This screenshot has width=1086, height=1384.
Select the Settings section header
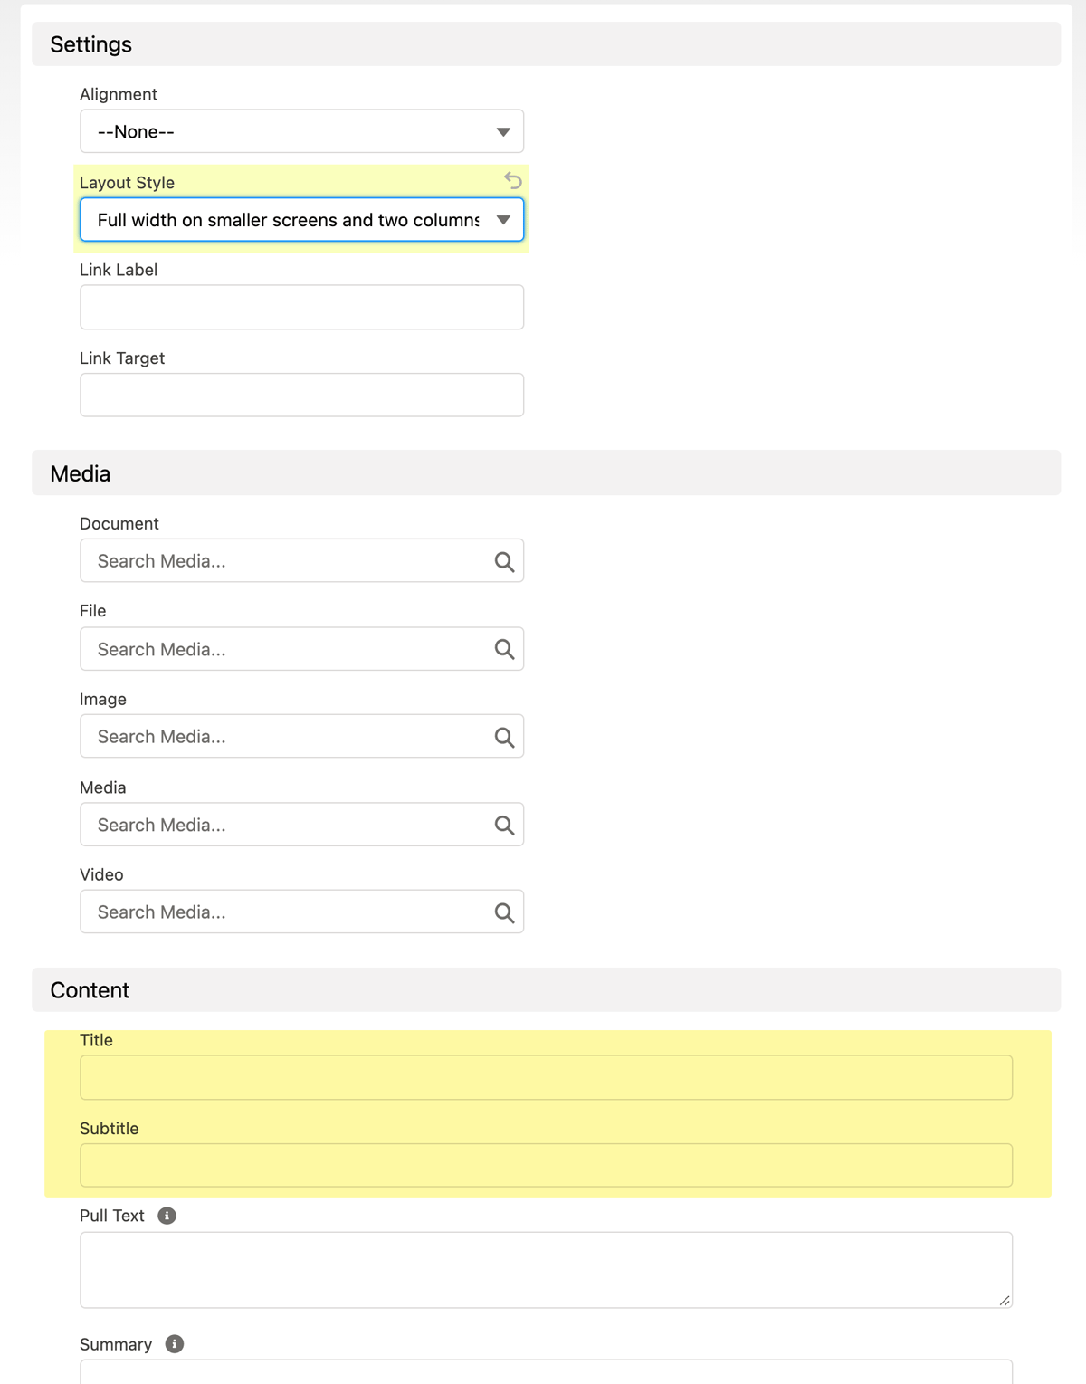[90, 43]
